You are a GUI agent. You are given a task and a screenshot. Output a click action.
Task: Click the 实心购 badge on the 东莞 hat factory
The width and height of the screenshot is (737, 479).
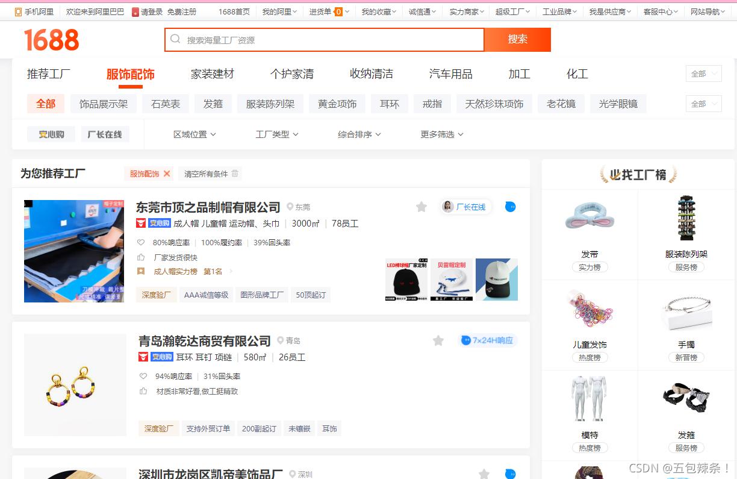coord(160,223)
